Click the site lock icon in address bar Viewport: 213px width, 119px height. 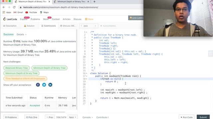(x=21, y=7)
